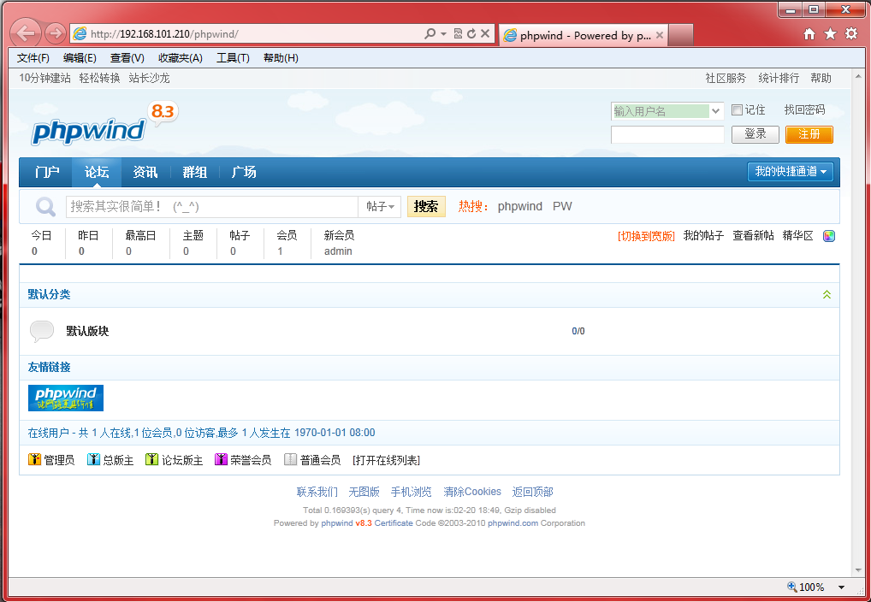The height and width of the screenshot is (602, 871).
Task: Open a new blank browser tab
Action: (680, 35)
